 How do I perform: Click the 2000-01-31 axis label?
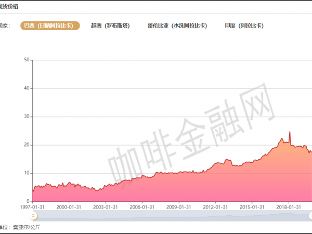[x=69, y=207]
